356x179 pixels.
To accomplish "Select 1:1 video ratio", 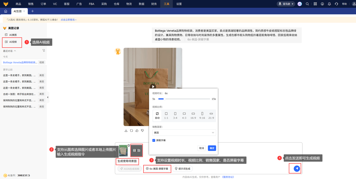I will coord(166,116).
